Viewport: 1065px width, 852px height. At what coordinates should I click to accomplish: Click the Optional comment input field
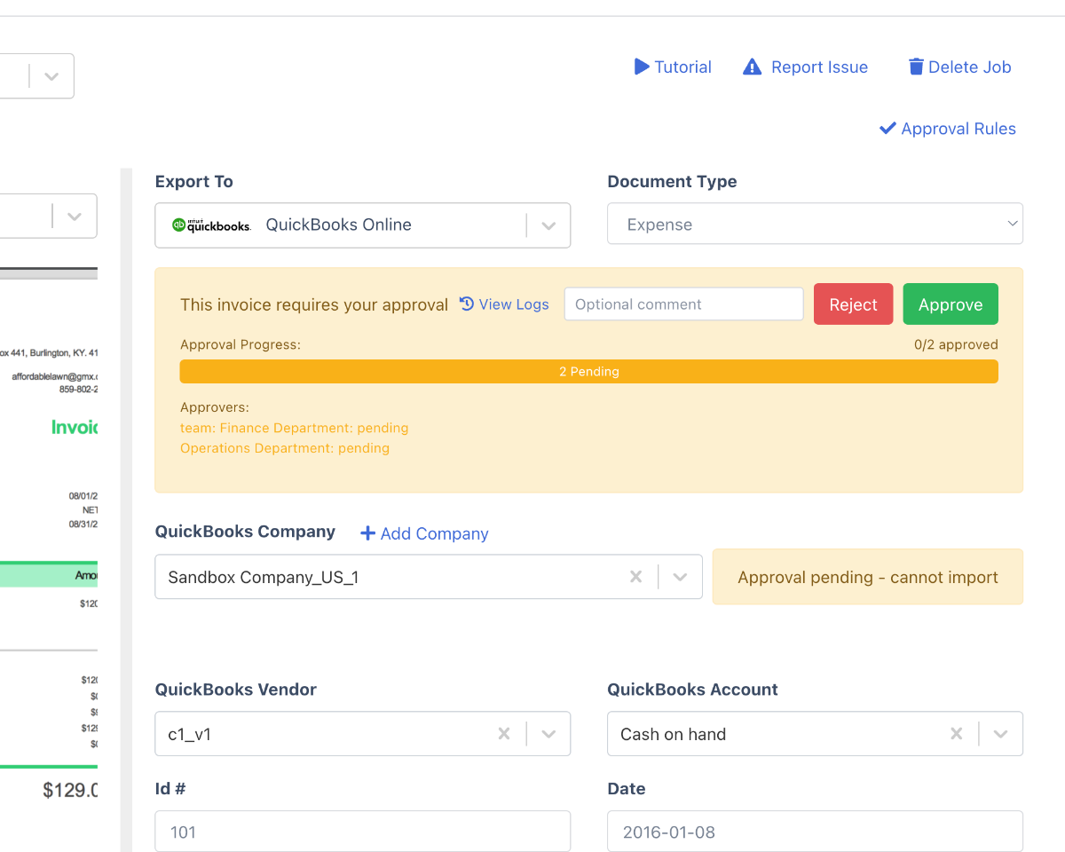point(683,304)
